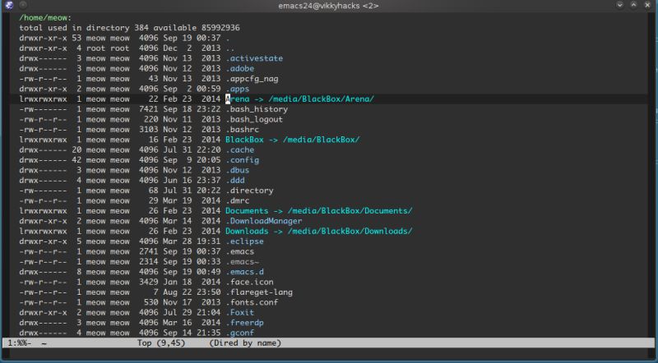Open the .emacs file entry
Image resolution: width=658 pixels, height=363 pixels.
coord(239,251)
